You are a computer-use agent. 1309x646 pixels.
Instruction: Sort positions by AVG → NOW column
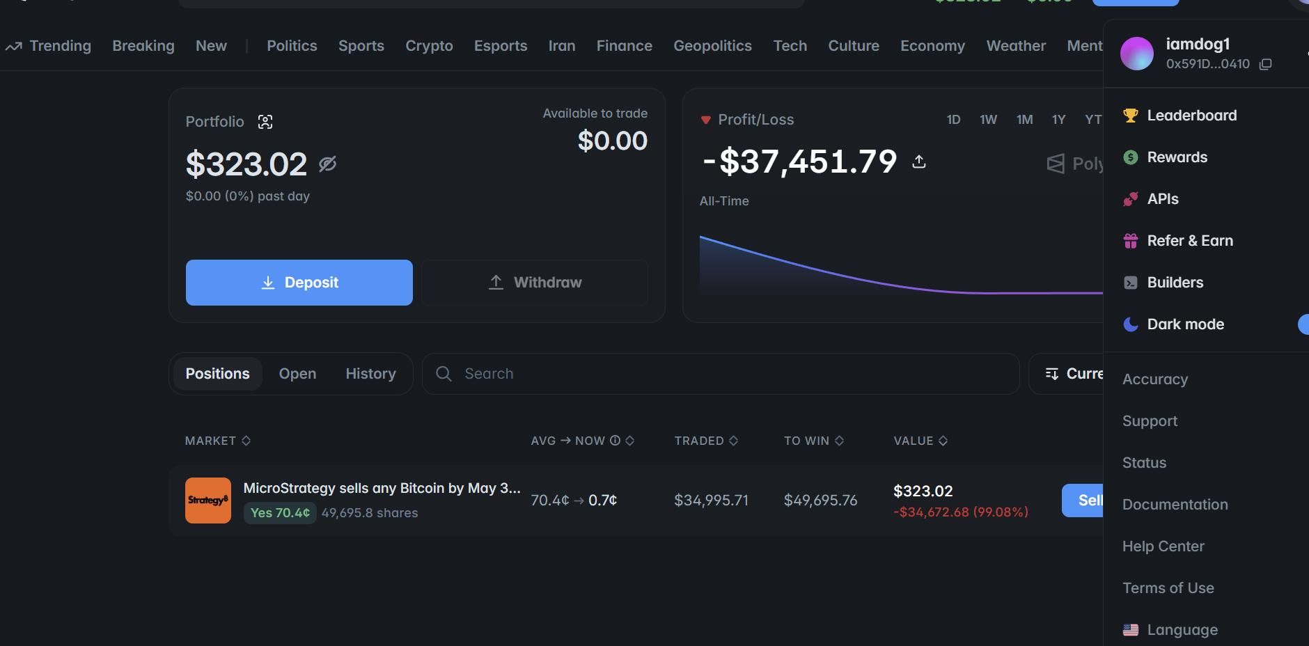(583, 441)
